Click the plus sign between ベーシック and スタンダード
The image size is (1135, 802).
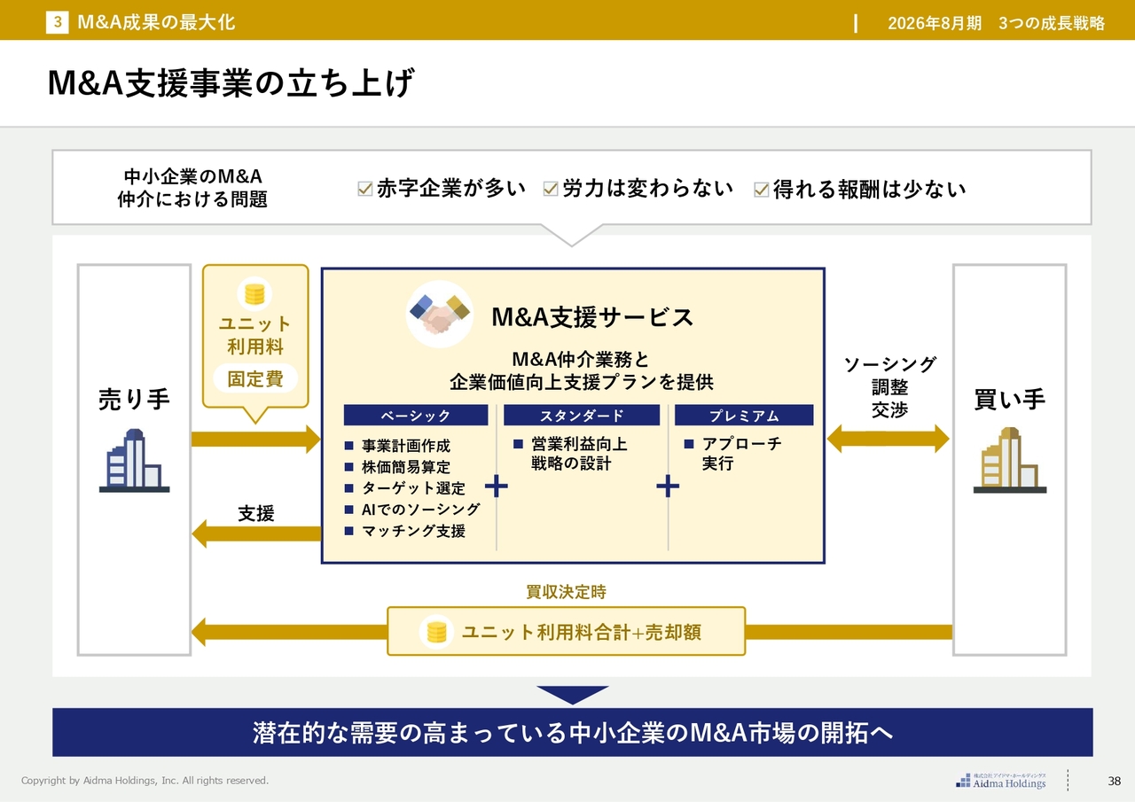pos(497,486)
